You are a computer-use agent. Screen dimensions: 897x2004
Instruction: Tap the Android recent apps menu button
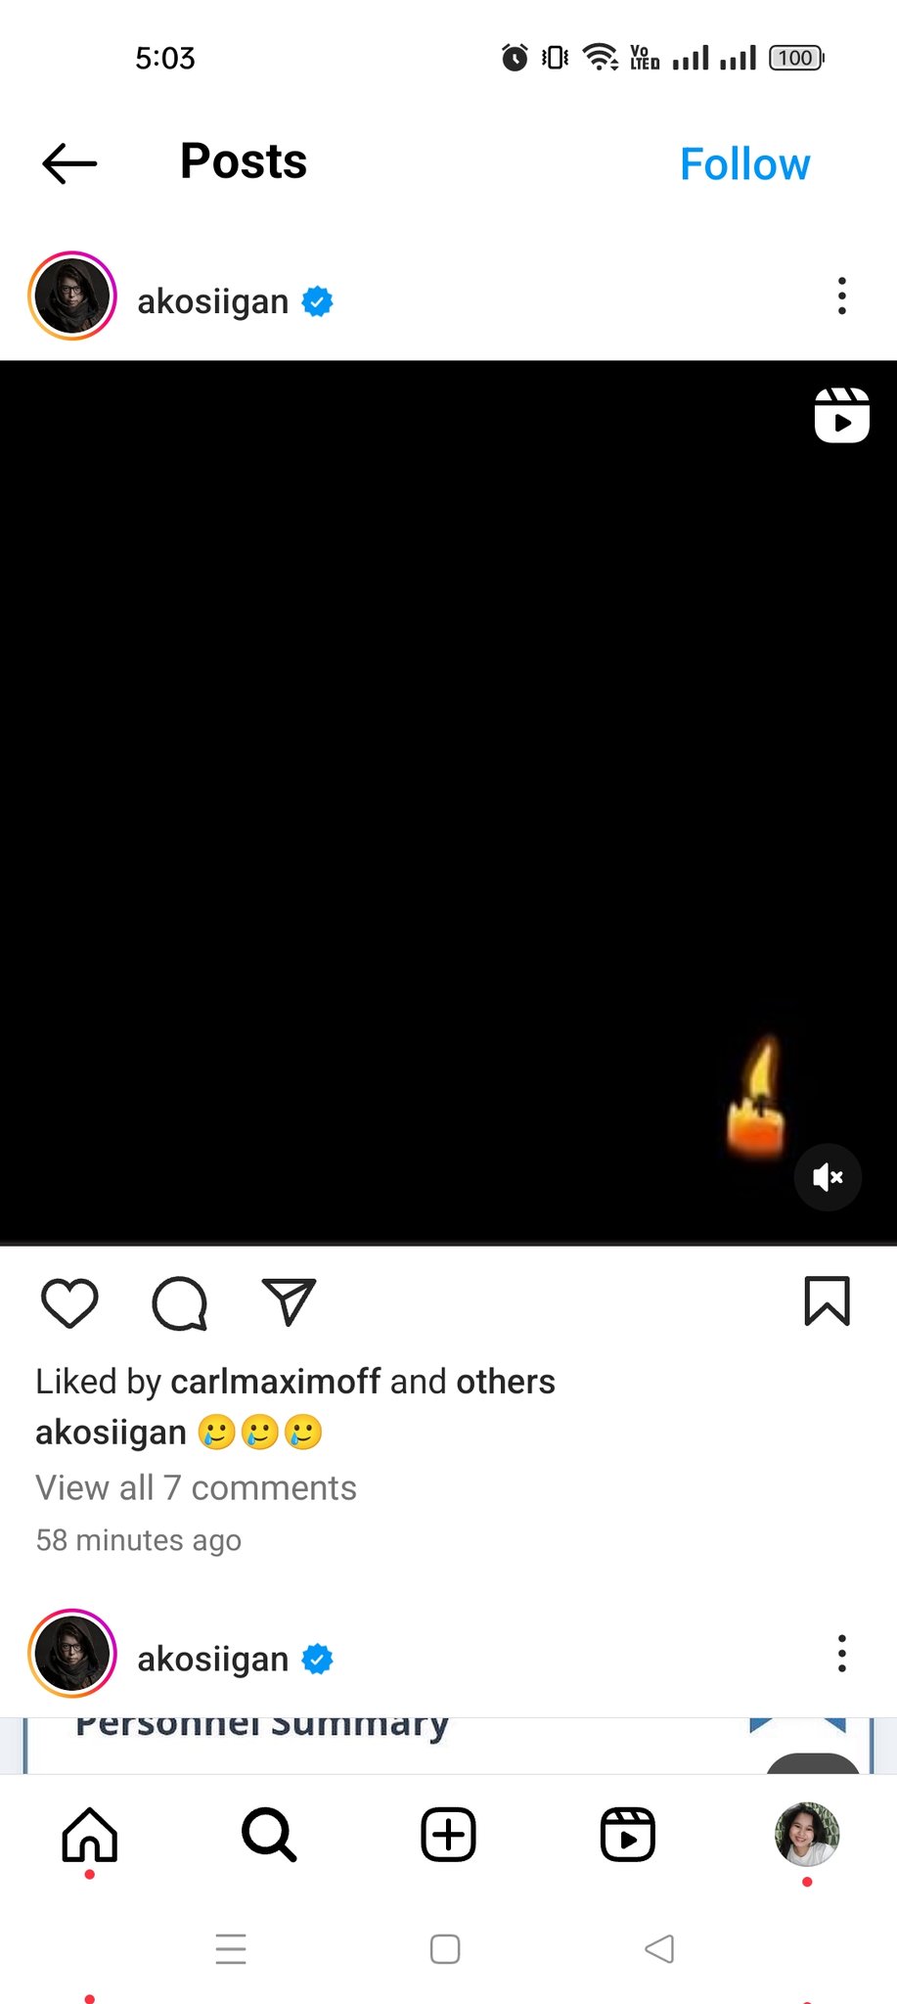(x=231, y=1949)
